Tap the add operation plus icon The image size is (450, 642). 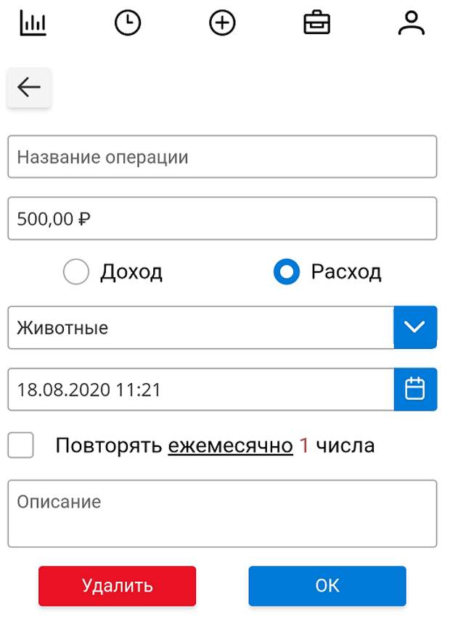[222, 23]
